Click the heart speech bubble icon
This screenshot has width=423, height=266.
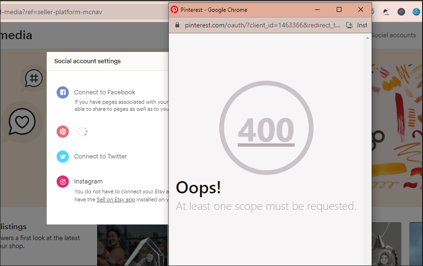point(22,122)
